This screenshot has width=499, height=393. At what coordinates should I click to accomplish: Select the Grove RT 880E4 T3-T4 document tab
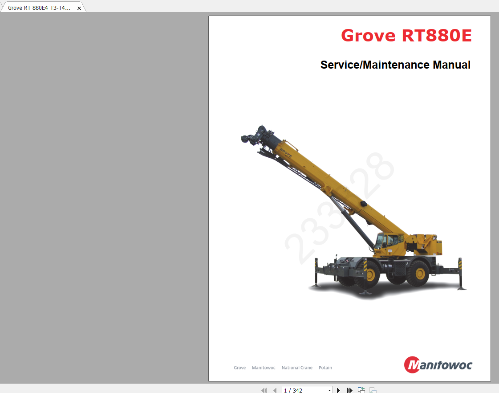(x=39, y=8)
